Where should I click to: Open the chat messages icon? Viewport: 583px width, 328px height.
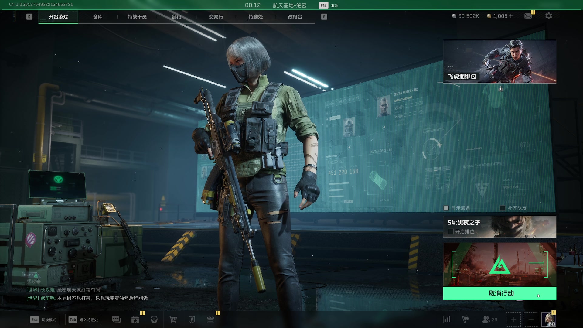116,319
